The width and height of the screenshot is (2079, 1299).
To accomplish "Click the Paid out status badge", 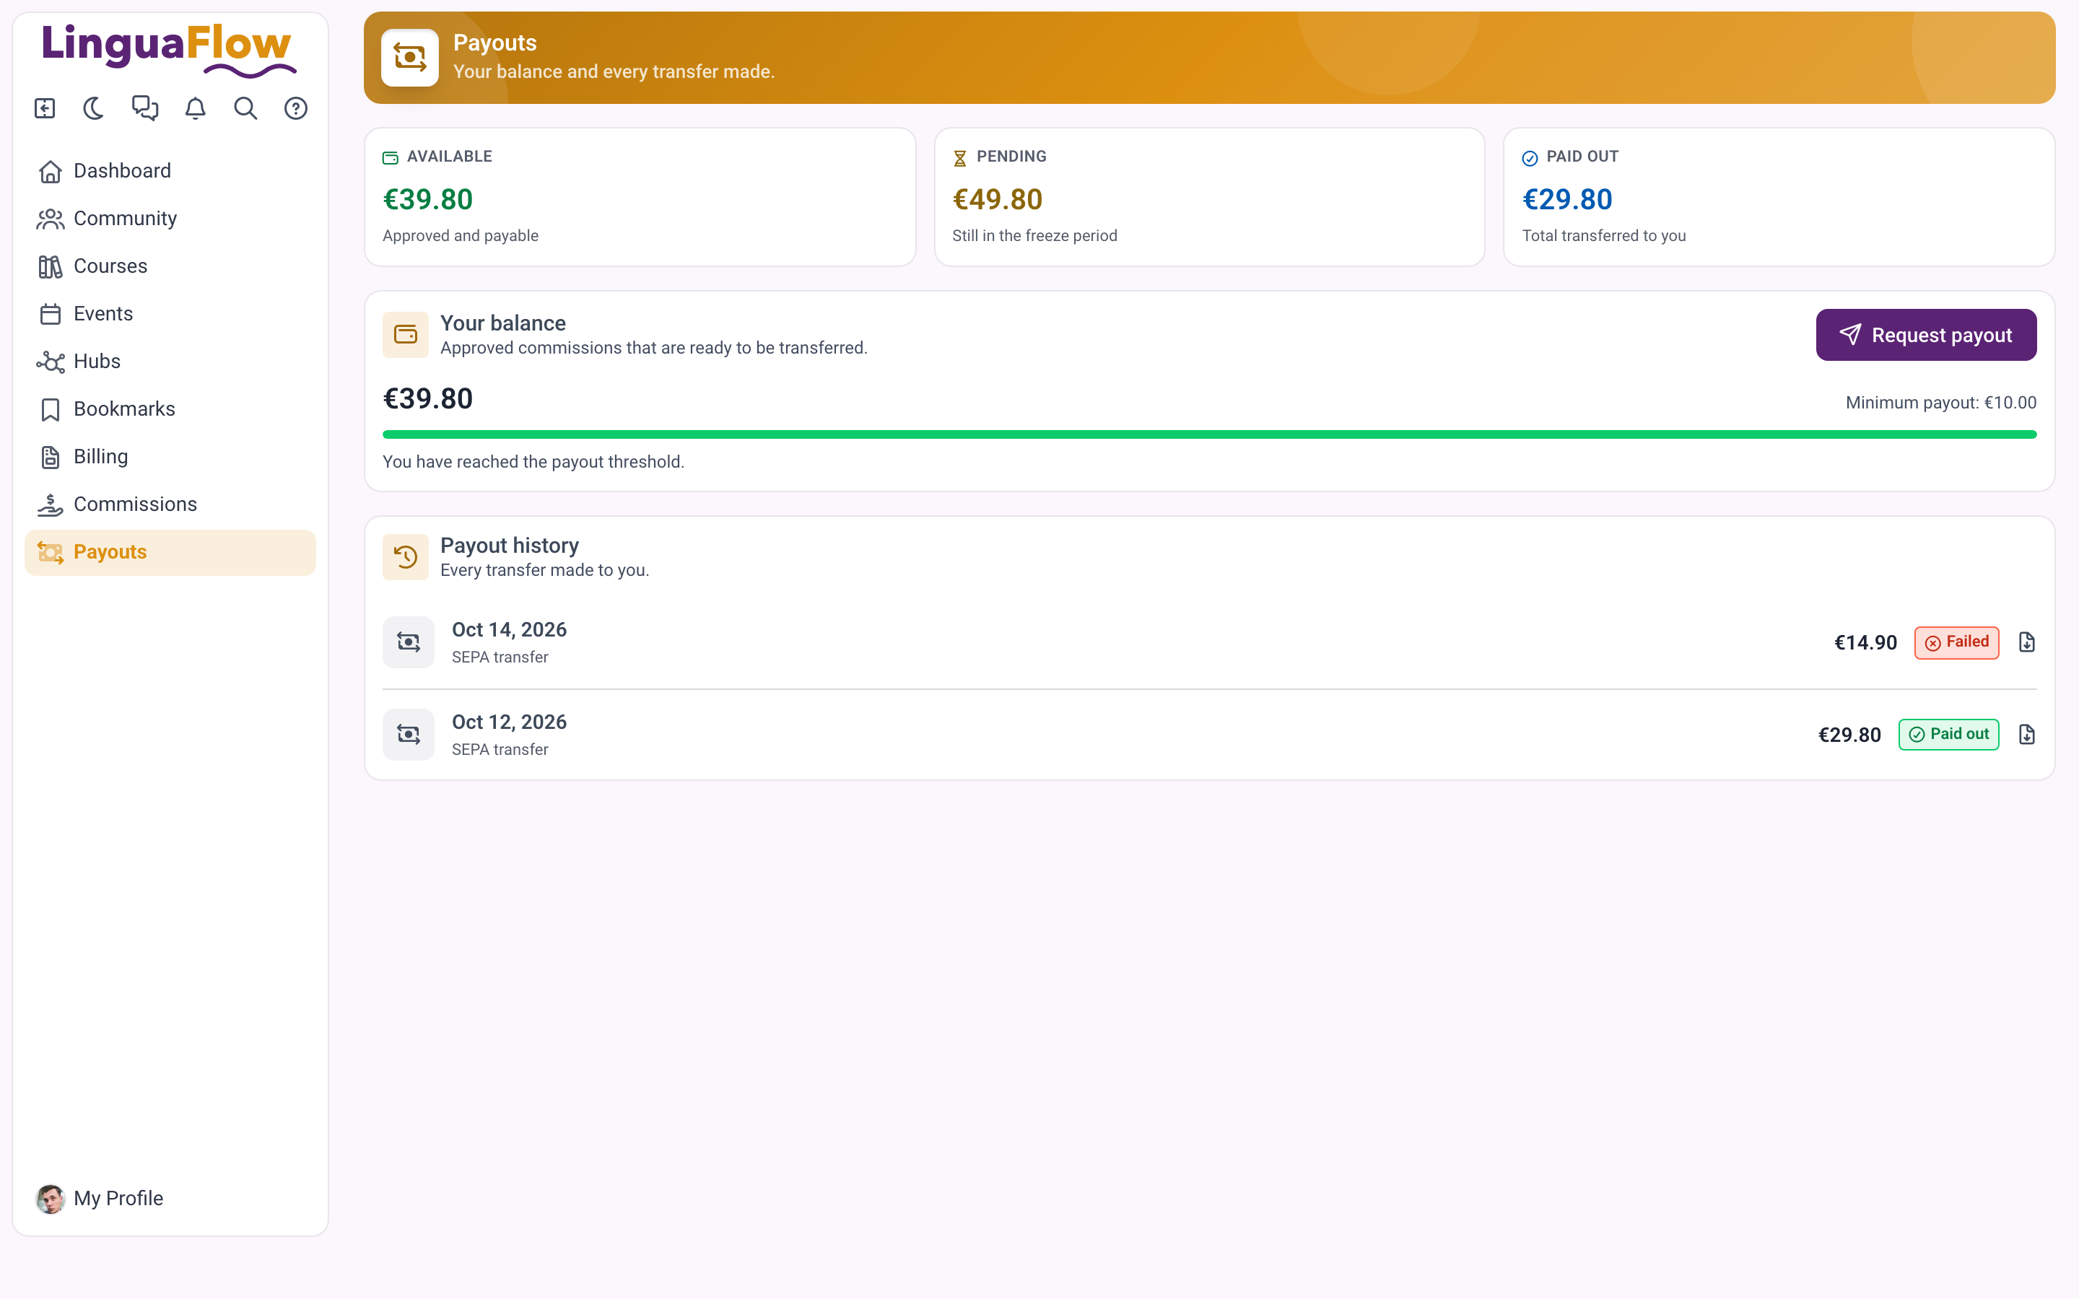I will pyautogui.click(x=1948, y=735).
